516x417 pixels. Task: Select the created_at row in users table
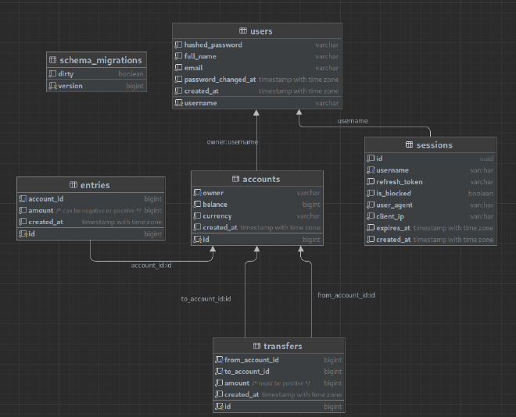[x=257, y=91]
